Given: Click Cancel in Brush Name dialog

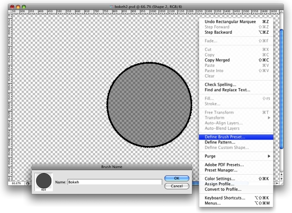Looking at the screenshot, I should [177, 186].
